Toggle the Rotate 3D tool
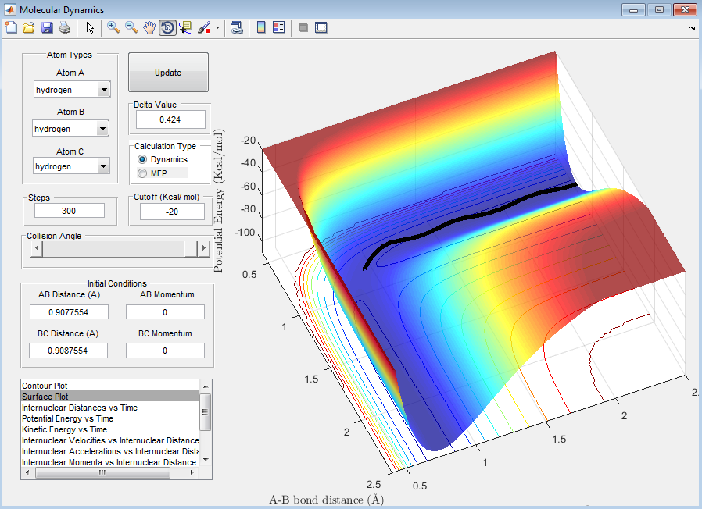The width and height of the screenshot is (702, 509). (167, 27)
